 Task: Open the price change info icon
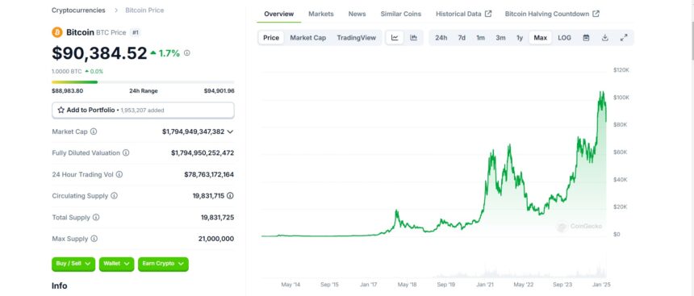click(186, 53)
